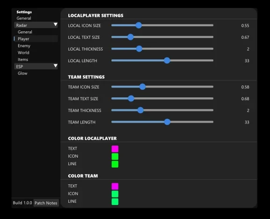Collapse the ESP section arrow

pos(55,66)
